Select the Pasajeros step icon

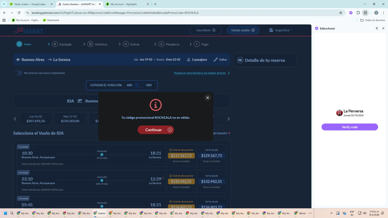click(161, 44)
